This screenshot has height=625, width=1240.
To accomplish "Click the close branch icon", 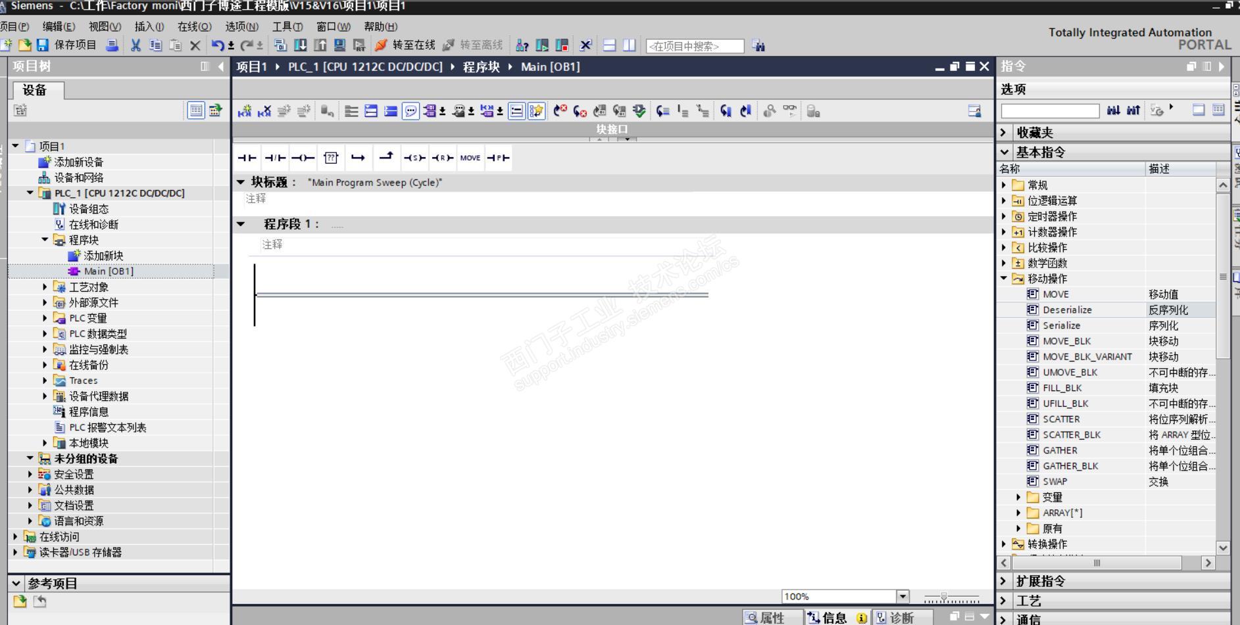I will pos(386,156).
